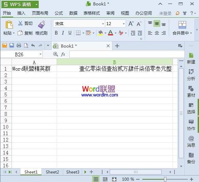Open the 审阅 ribbon tab
This screenshot has width=199, height=182.
(110, 13)
